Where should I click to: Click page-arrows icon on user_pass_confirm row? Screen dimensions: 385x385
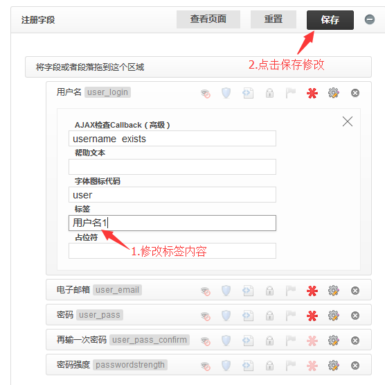coord(248,341)
